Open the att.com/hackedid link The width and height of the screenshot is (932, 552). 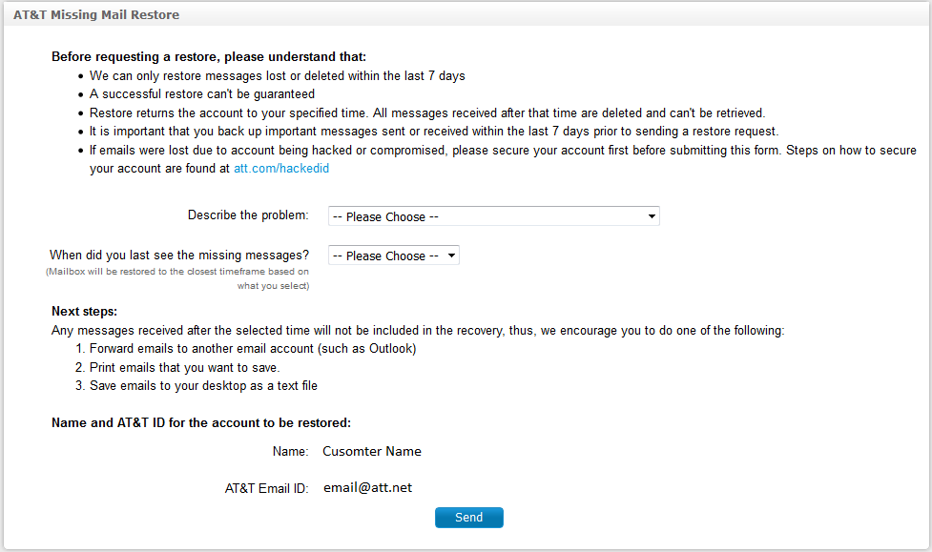(281, 168)
